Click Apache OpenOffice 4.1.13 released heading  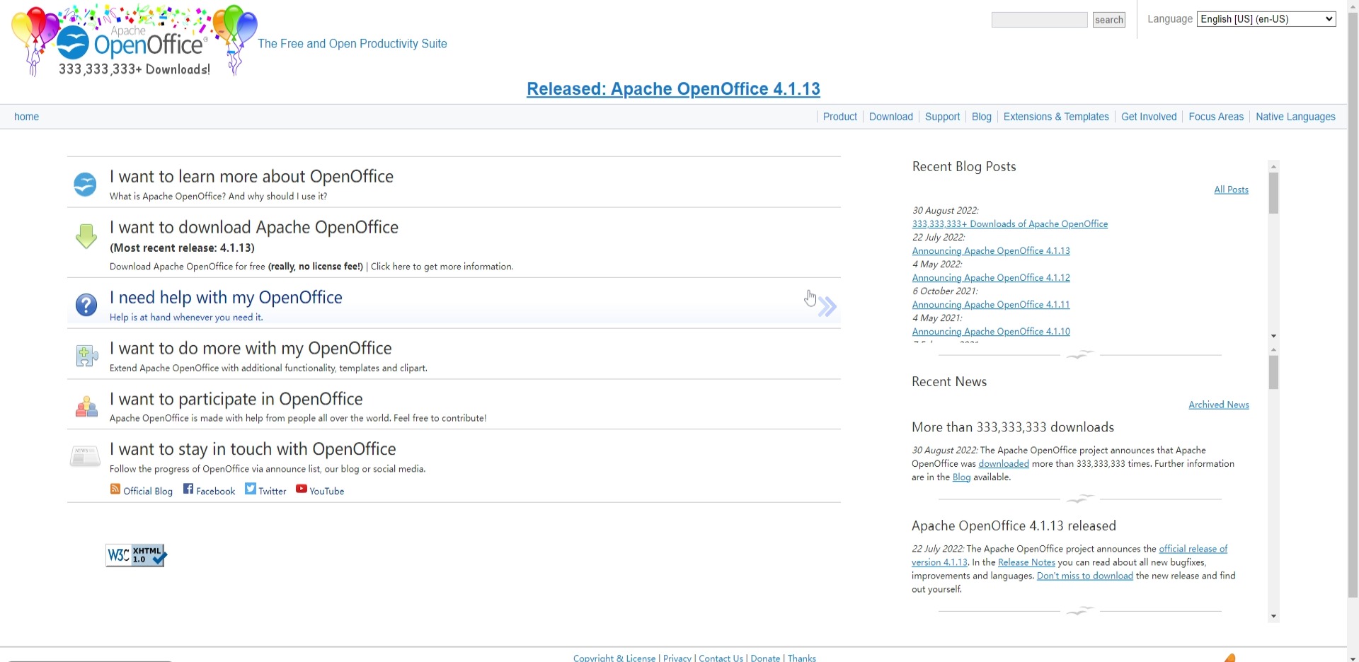[x=1014, y=525]
